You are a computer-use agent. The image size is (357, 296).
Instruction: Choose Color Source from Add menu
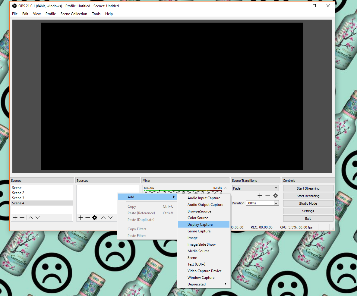[204, 218]
